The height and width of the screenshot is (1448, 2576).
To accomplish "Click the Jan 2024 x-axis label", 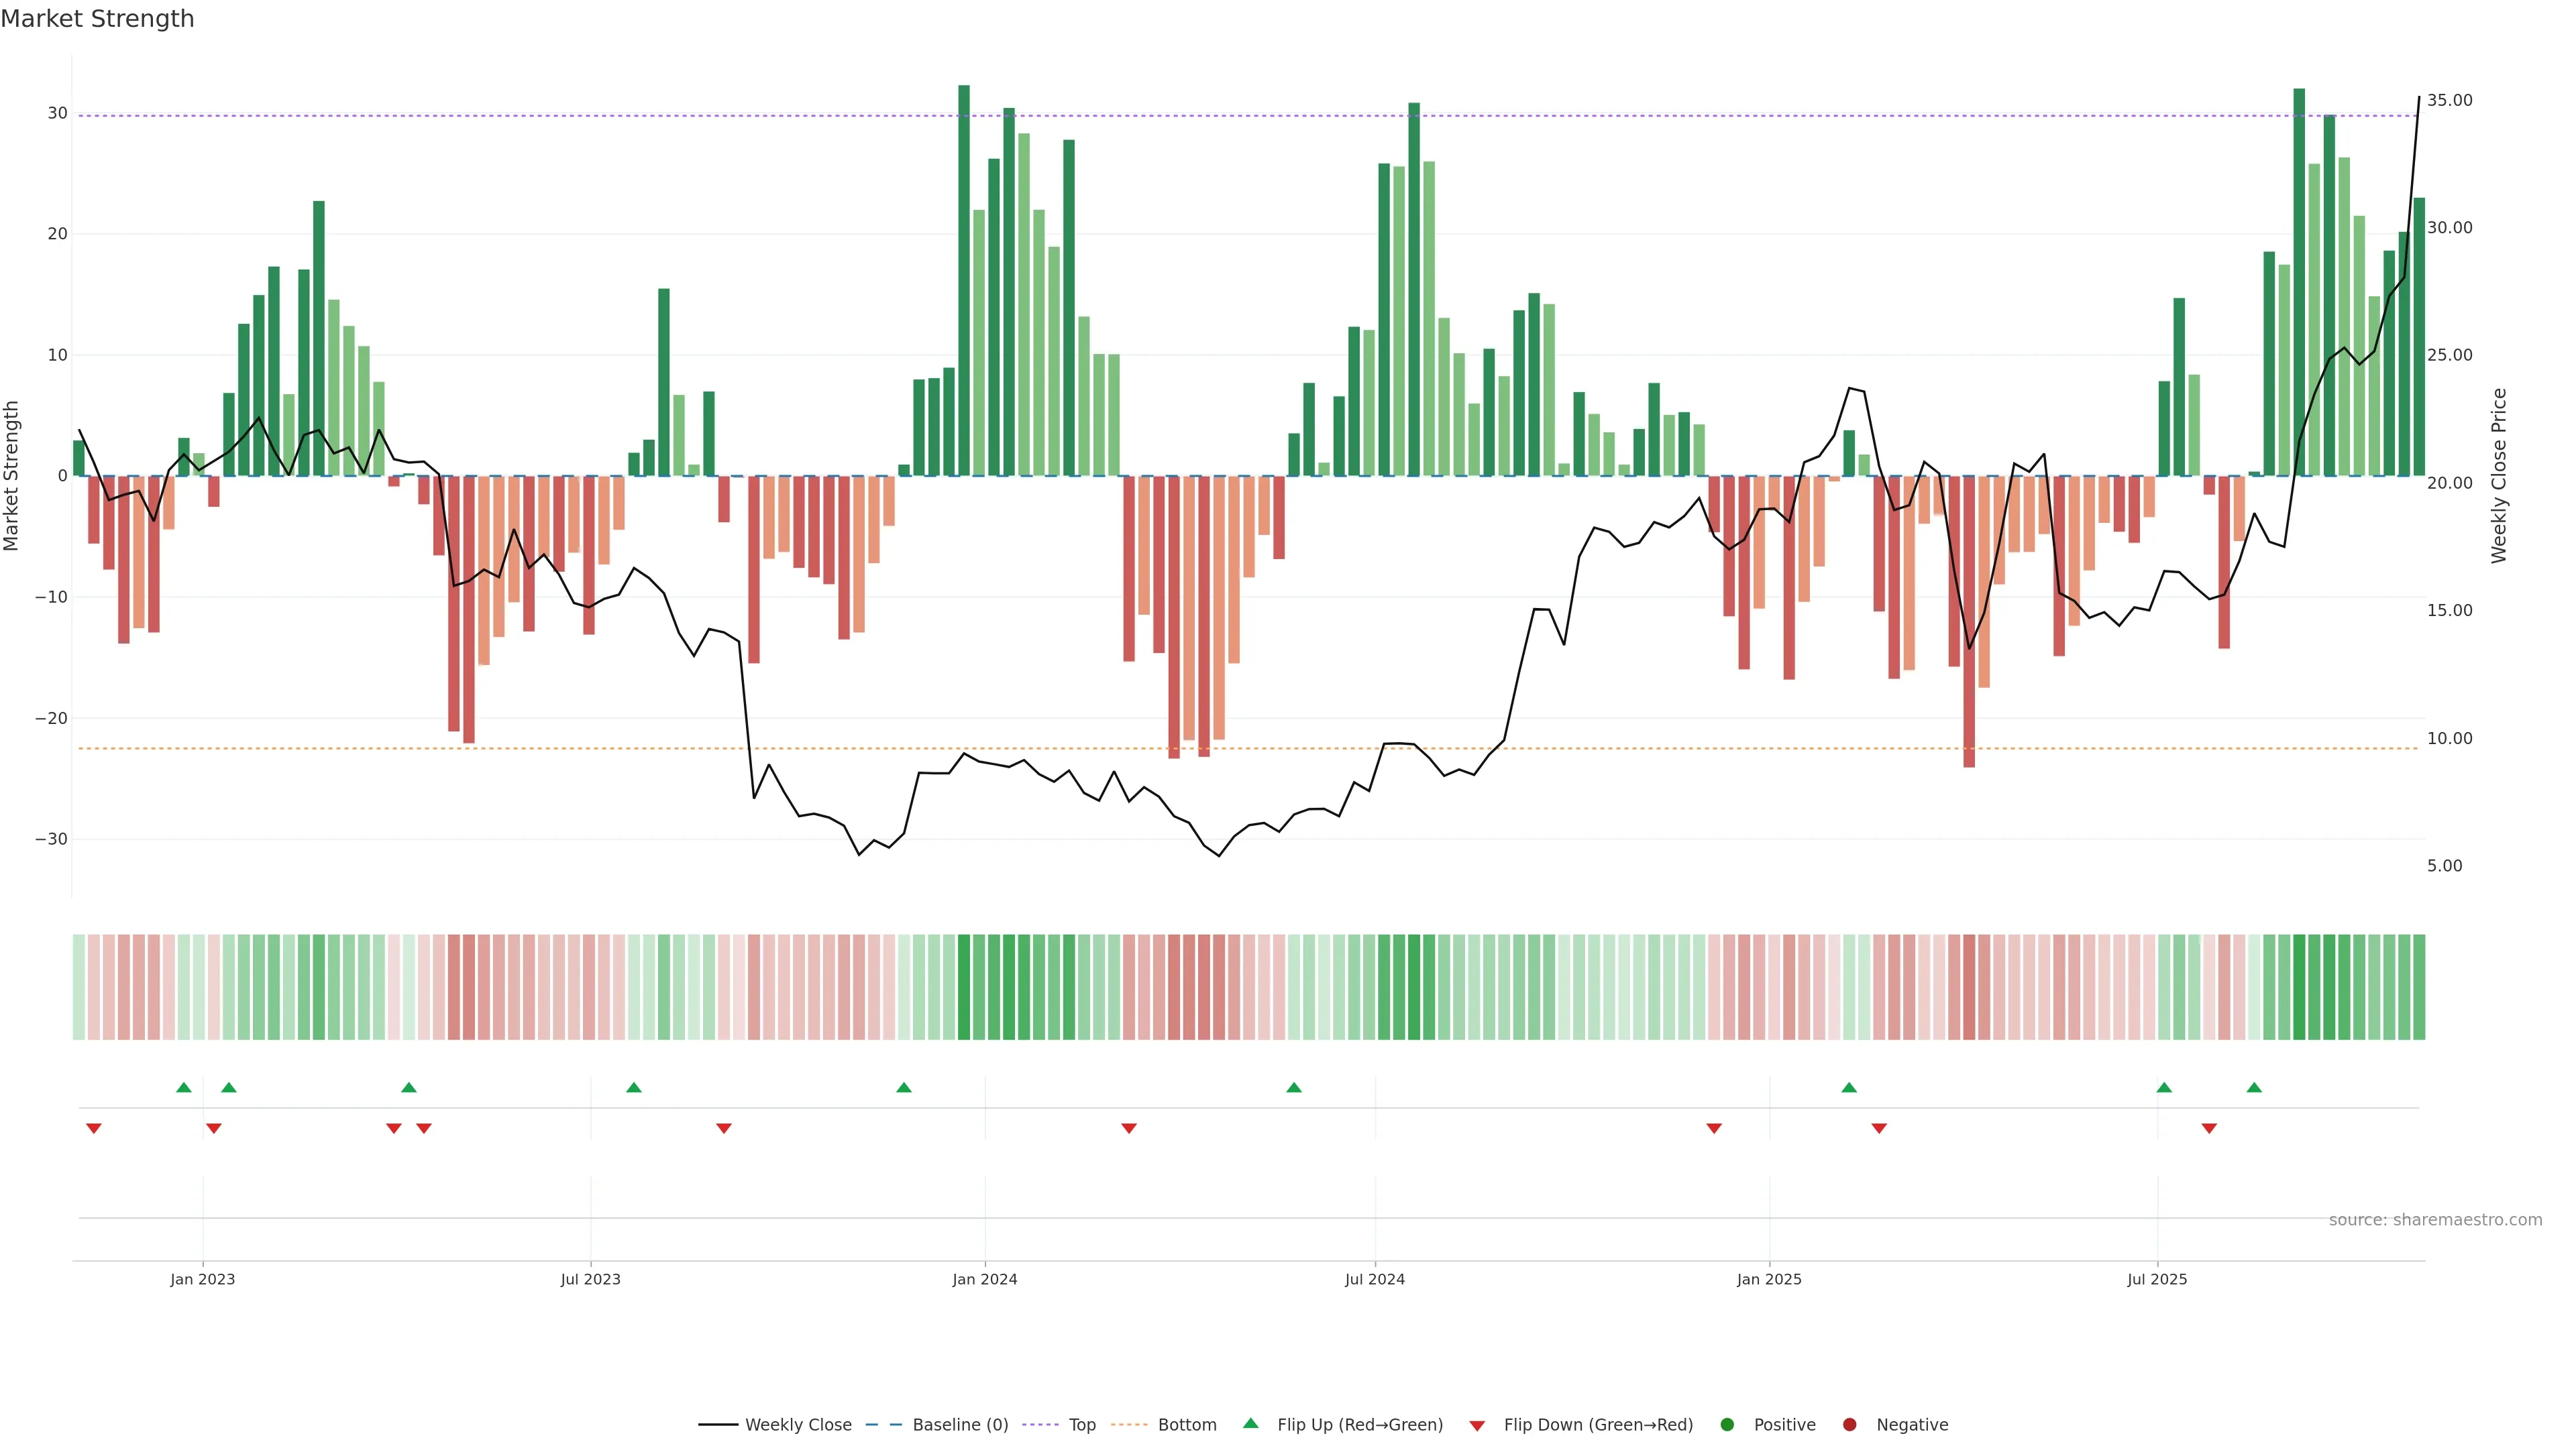I will coord(984,1279).
